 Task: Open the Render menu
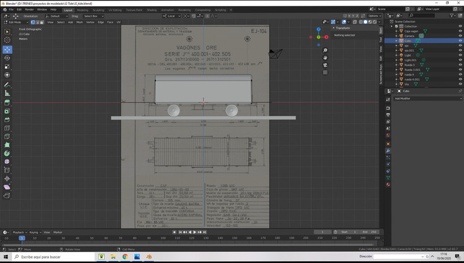coord(29,10)
